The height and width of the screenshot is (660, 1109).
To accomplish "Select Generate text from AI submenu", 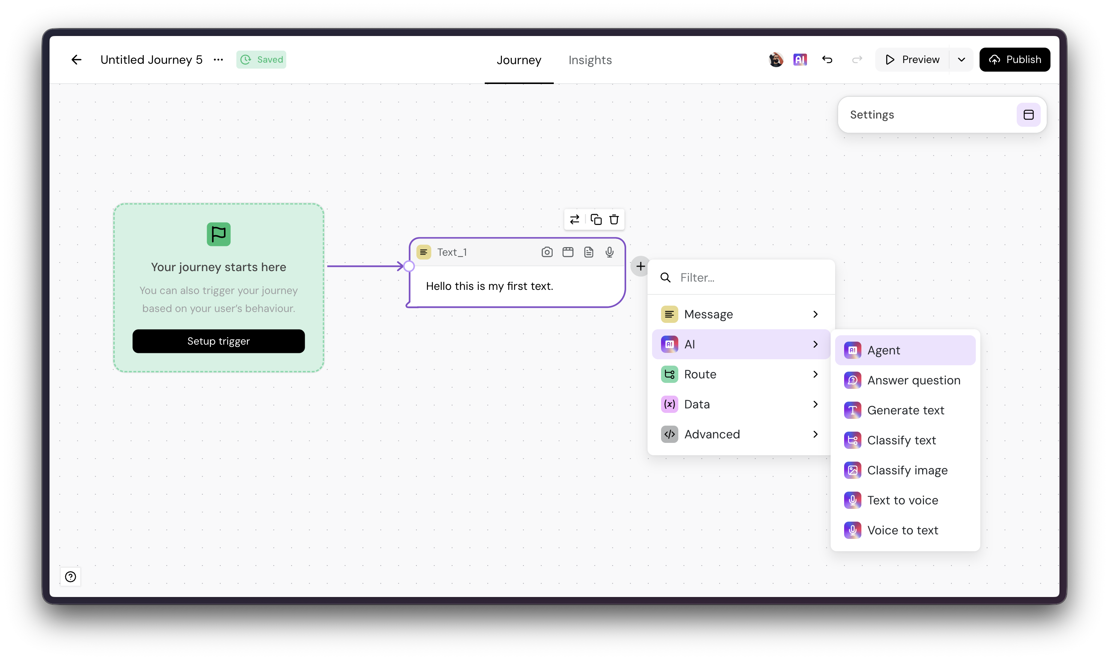I will click(905, 410).
